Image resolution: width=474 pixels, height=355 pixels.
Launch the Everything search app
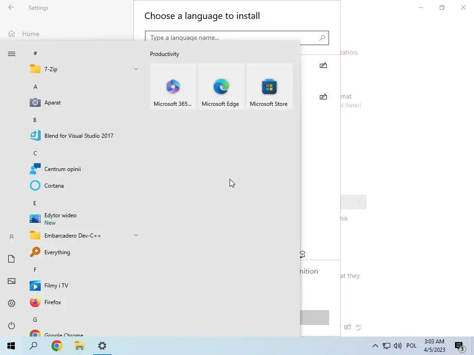(x=84, y=252)
